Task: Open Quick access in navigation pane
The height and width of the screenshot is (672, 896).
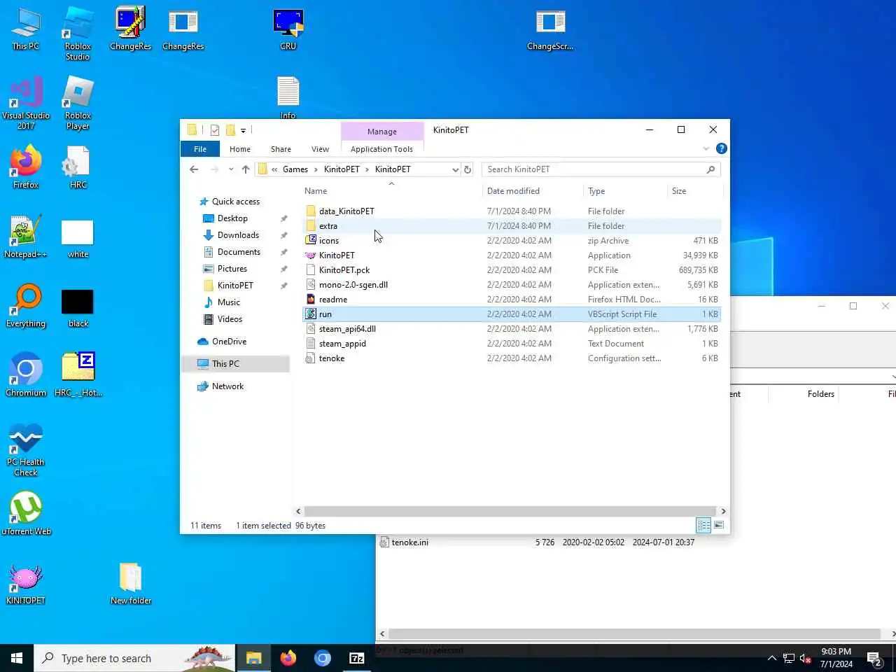Action: click(x=236, y=202)
